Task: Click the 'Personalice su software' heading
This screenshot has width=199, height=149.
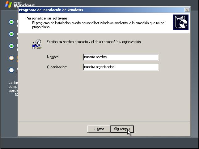Action: [46, 18]
